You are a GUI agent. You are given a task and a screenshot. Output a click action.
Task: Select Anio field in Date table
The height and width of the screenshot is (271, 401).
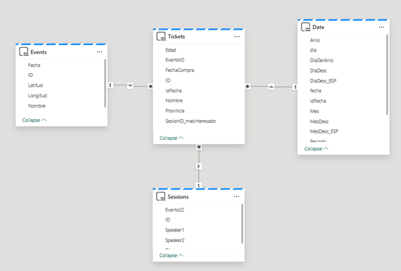[315, 40]
